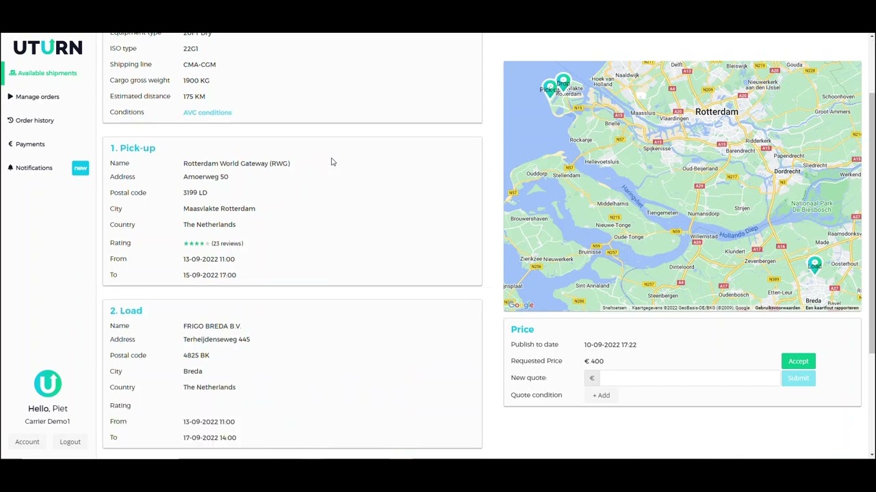Click the requested price value '€ 400'
This screenshot has width=876, height=492.
(594, 361)
